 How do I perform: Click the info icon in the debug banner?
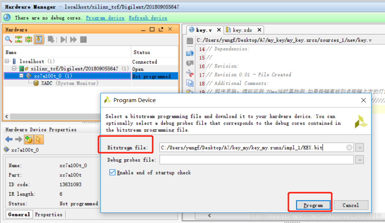point(7,17)
